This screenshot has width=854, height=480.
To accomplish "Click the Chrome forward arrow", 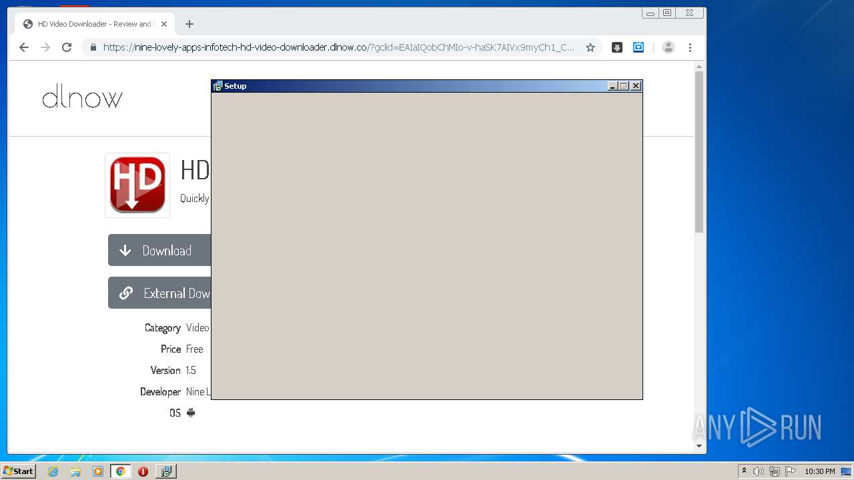I will click(x=45, y=47).
